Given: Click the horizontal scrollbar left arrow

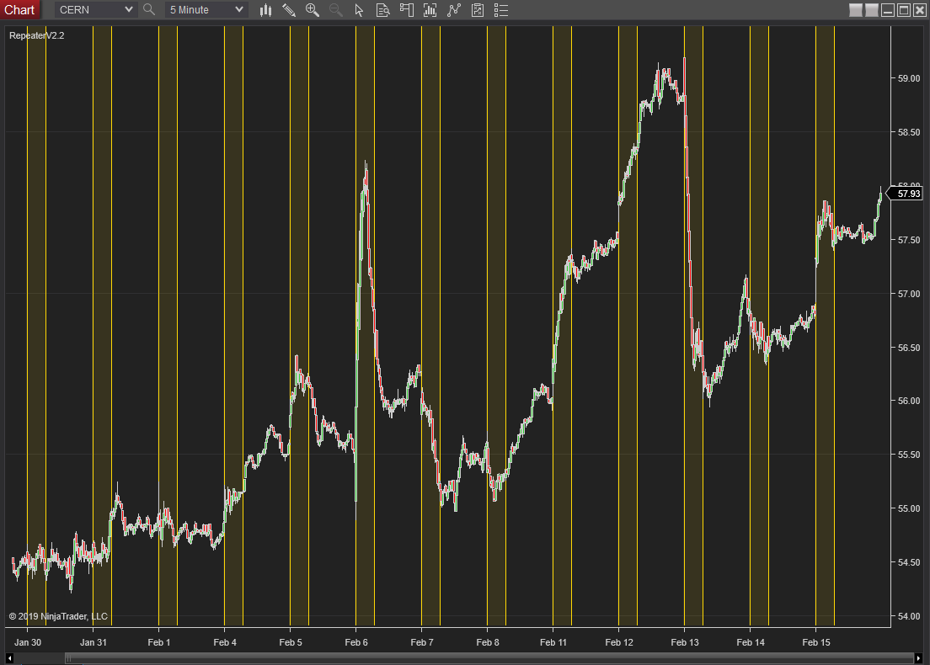Looking at the screenshot, I should (x=9, y=658).
